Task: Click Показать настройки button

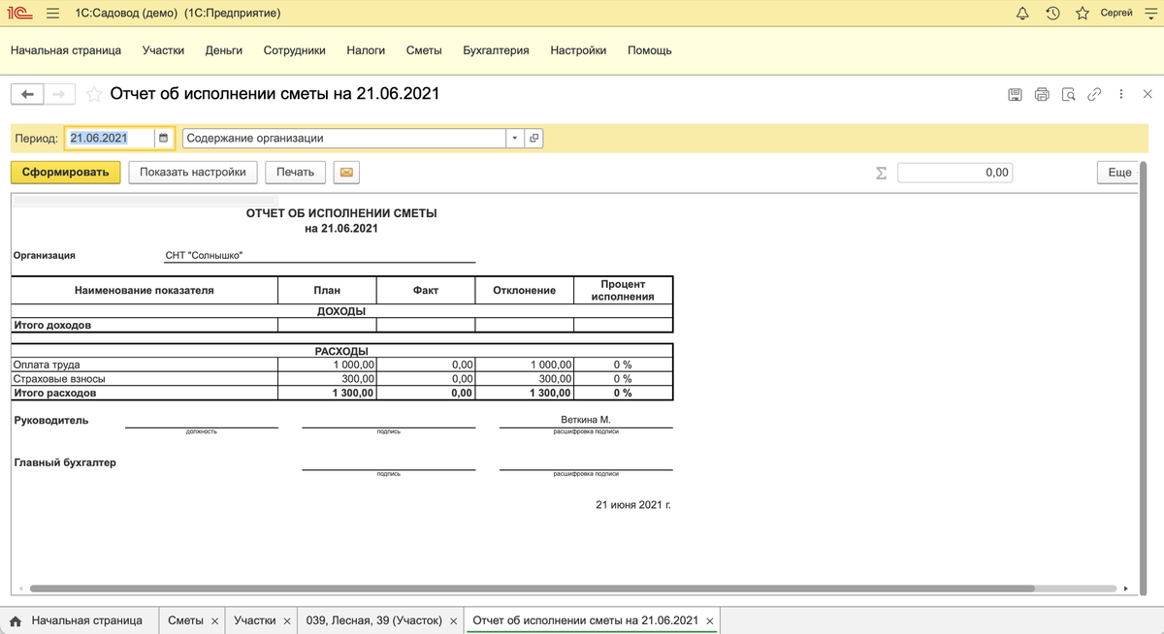Action: [192, 173]
